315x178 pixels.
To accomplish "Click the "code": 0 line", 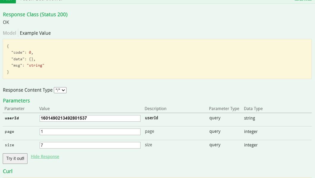I will click(x=22, y=53).
